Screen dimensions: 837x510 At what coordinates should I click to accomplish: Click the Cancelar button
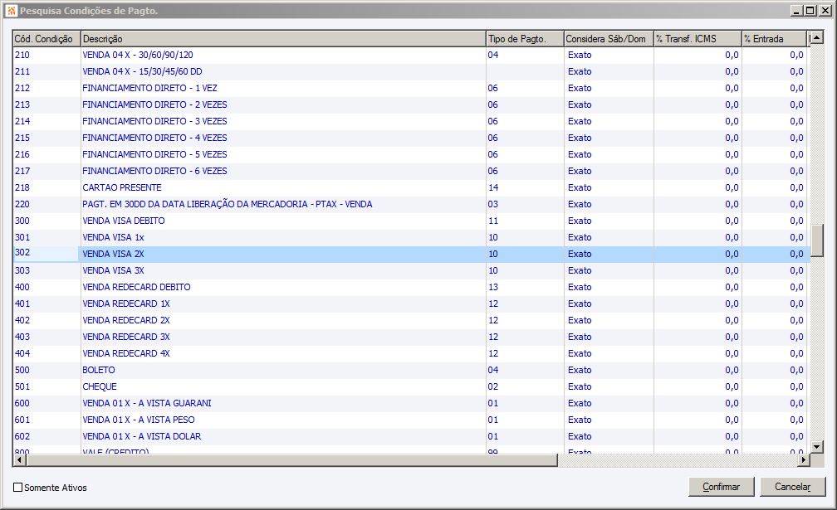pyautogui.click(x=793, y=487)
